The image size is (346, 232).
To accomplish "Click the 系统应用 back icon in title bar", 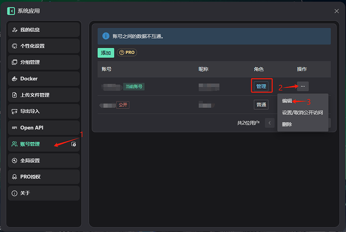I will [11, 11].
